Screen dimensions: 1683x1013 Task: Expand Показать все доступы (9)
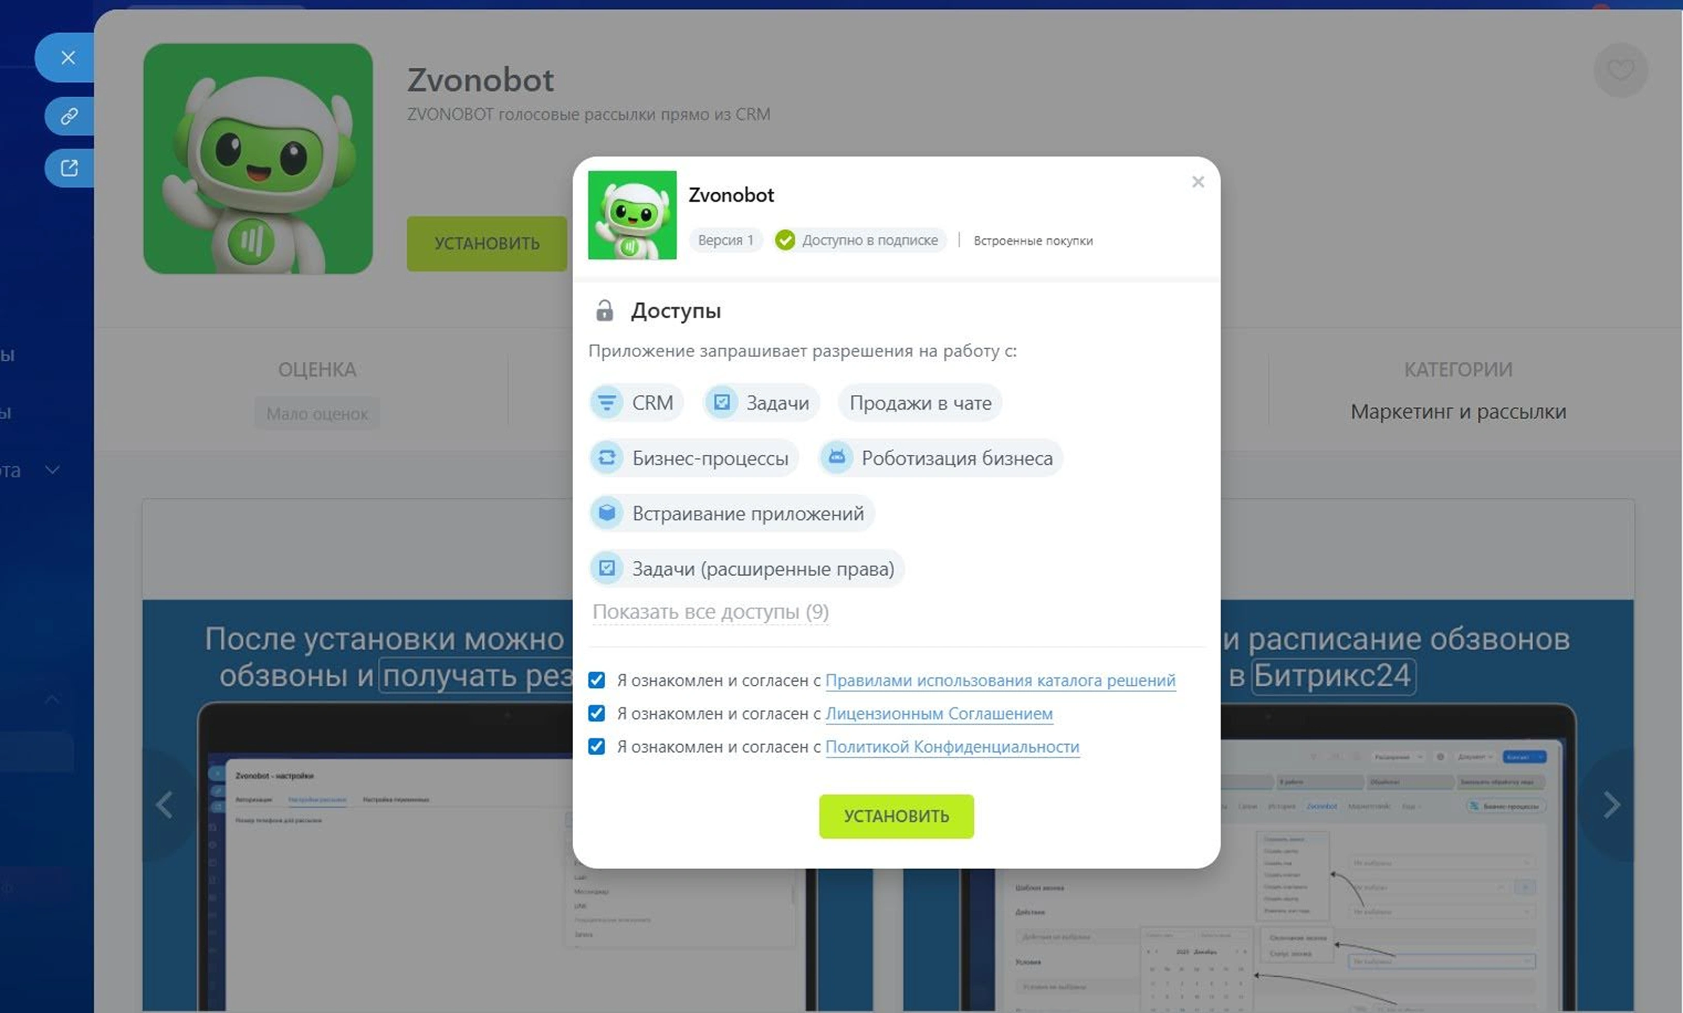tap(710, 612)
